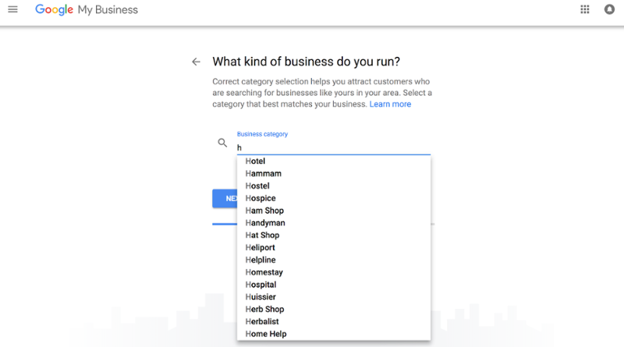Select Hammam from suggestions

pyautogui.click(x=334, y=173)
